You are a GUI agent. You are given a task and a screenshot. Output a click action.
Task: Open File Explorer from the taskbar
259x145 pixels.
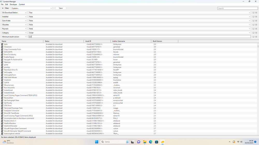pos(145,142)
